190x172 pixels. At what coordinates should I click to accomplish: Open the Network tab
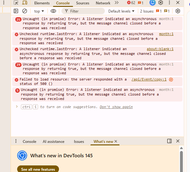click(x=103, y=3)
